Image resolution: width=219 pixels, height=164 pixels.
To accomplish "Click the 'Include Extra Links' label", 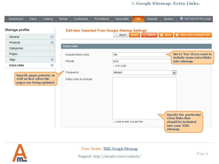I will pos(77,55).
